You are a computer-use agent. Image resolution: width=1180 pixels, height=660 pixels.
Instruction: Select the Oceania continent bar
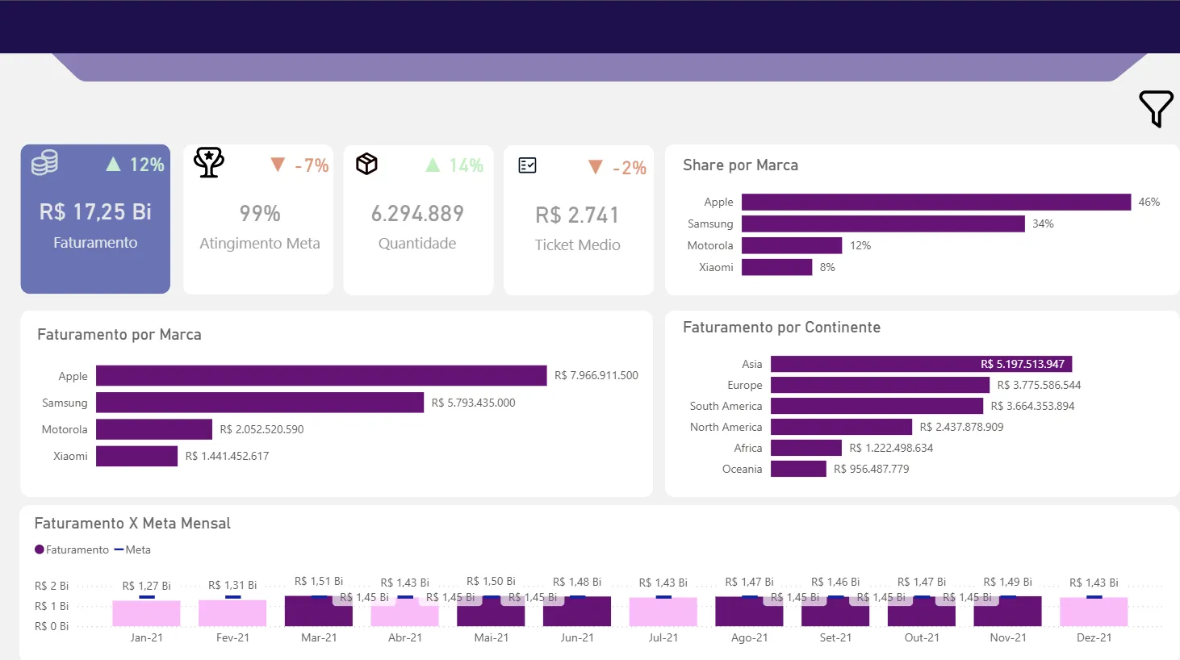click(x=798, y=469)
